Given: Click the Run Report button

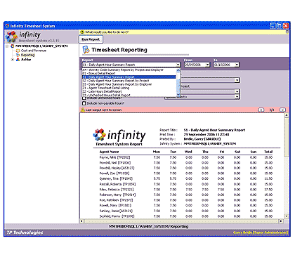Looking at the screenshot, I should coord(91,39).
